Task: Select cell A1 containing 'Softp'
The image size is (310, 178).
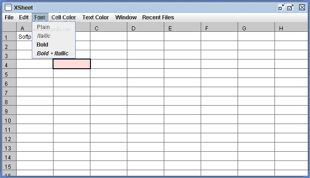Action: click(x=24, y=36)
